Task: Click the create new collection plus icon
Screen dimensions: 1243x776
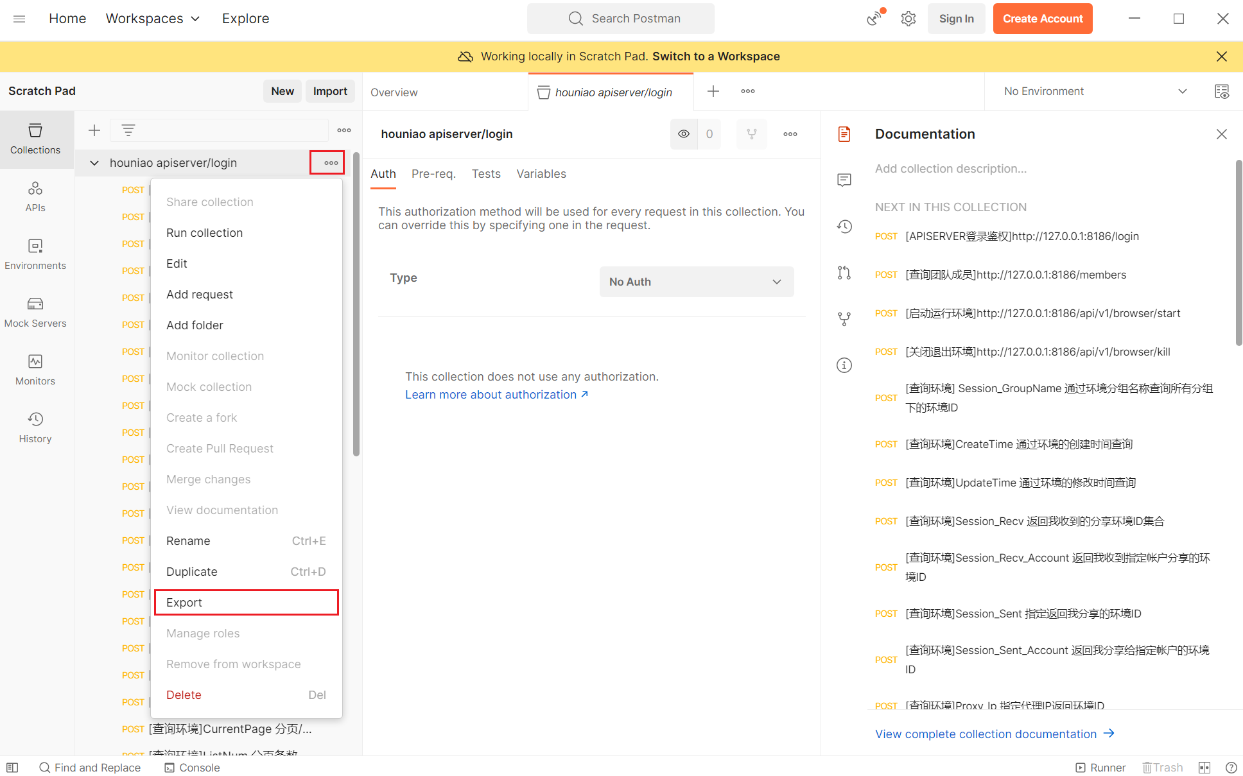Action: [x=94, y=130]
